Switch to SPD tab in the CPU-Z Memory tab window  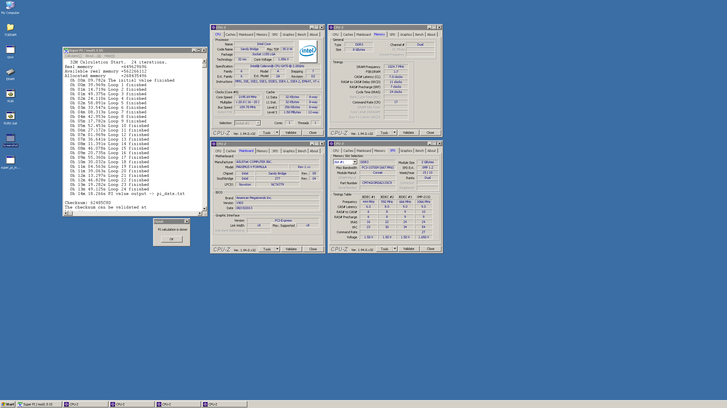click(x=392, y=35)
